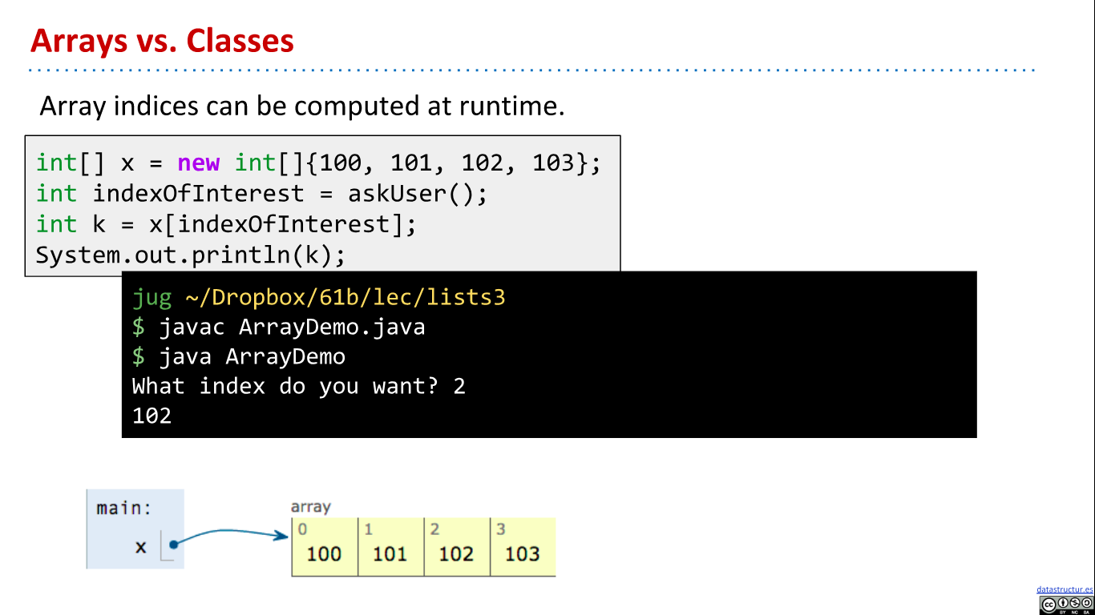Screen dimensions: 1095x615
Task: Click the terminal output window
Action: pyautogui.click(x=549, y=355)
